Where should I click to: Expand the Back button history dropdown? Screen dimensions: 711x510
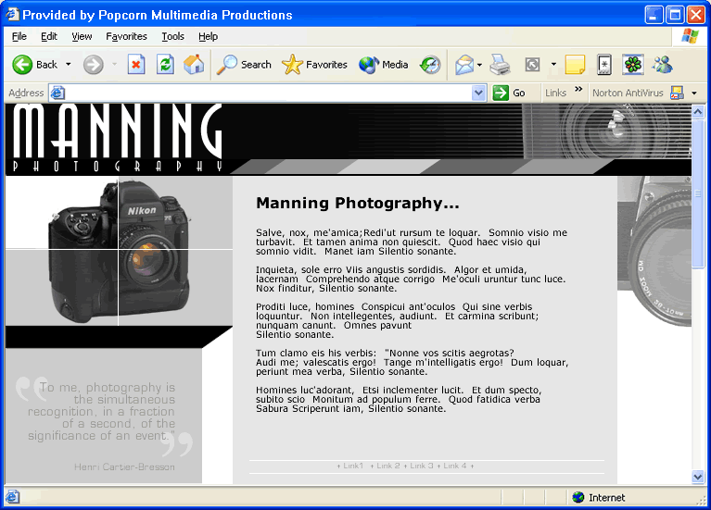click(x=68, y=65)
